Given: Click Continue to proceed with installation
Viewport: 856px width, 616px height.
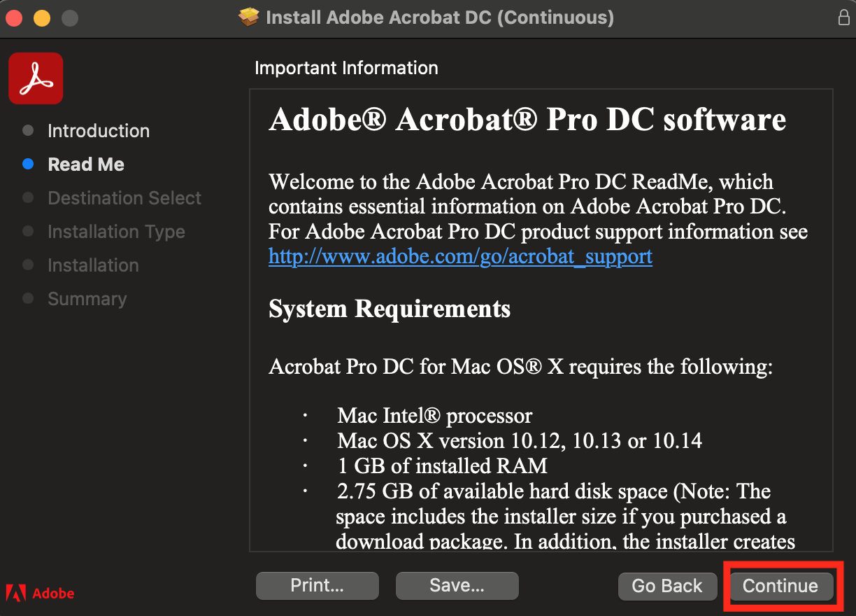Looking at the screenshot, I should point(780,586).
